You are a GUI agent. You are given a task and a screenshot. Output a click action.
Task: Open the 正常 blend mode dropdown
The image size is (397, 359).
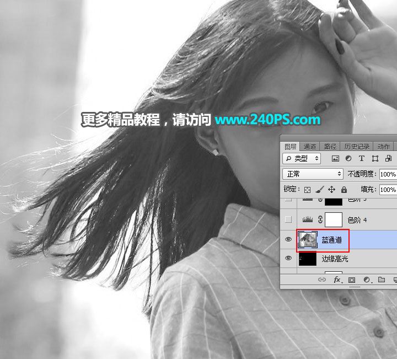pos(313,174)
